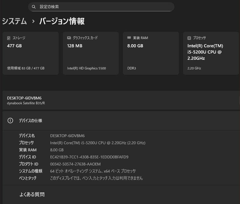The height and width of the screenshot is (204, 240).
Task: Select the ストレージ card showing 477 GB
Action: (30, 53)
